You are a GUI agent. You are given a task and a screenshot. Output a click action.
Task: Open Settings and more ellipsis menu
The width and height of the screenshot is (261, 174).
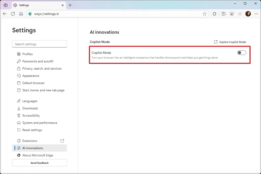[x=256, y=14]
